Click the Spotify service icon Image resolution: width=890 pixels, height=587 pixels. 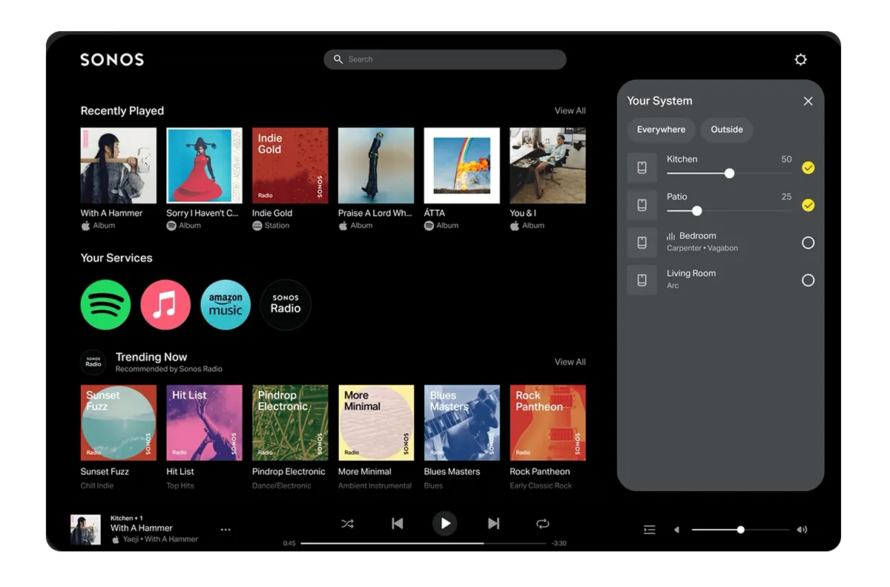pyautogui.click(x=105, y=304)
